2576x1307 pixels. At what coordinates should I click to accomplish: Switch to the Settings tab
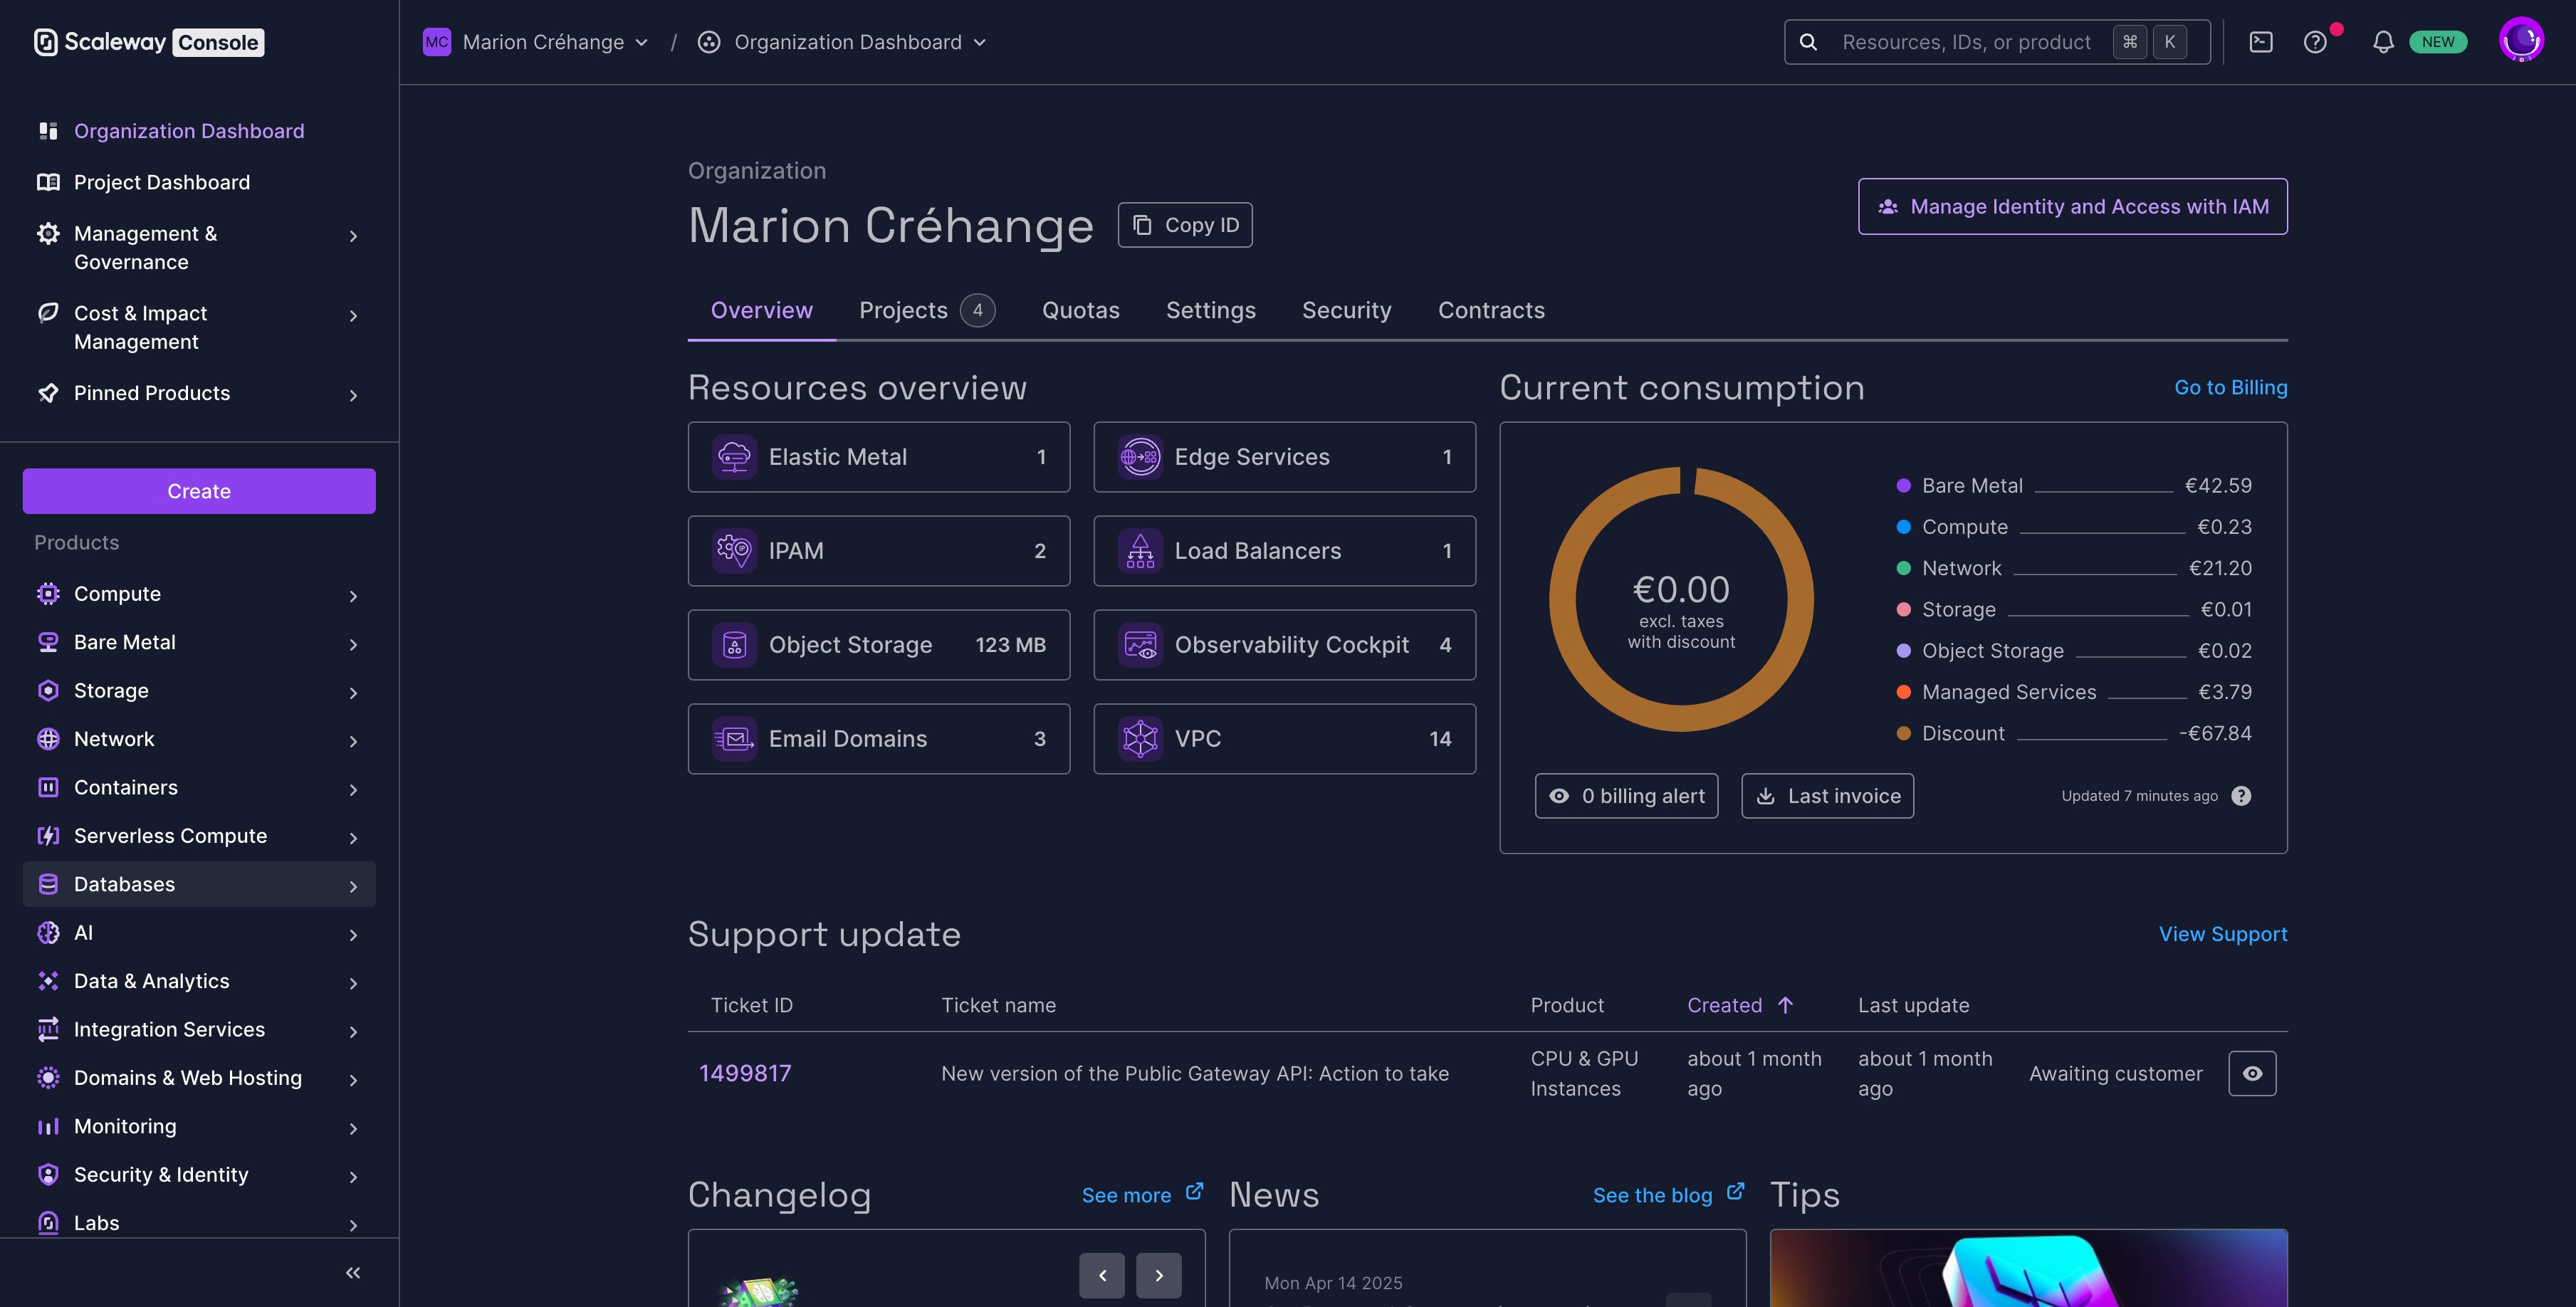(x=1210, y=310)
